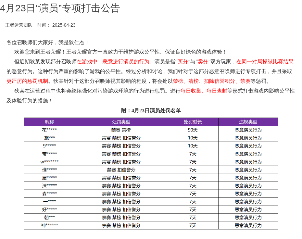The width and height of the screenshot is (302, 239).
Task: Click the 违规类型 column header
Action: [x=248, y=122]
